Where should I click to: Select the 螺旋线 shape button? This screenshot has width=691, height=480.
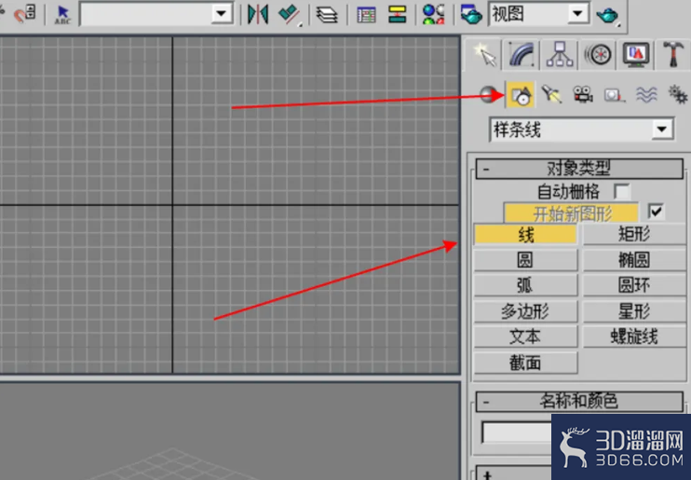pos(634,337)
